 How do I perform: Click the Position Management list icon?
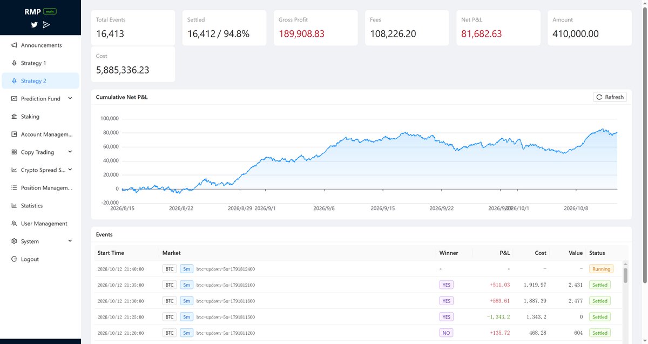coord(15,188)
